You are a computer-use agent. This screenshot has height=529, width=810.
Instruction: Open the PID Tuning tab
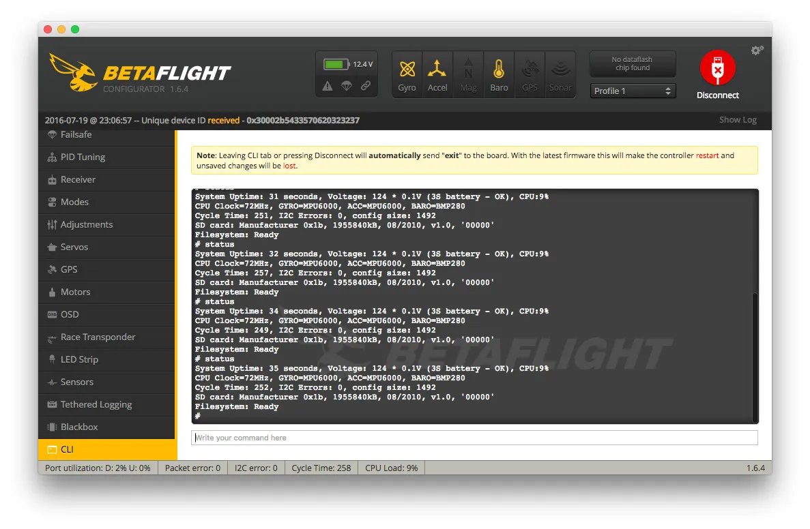coord(83,157)
